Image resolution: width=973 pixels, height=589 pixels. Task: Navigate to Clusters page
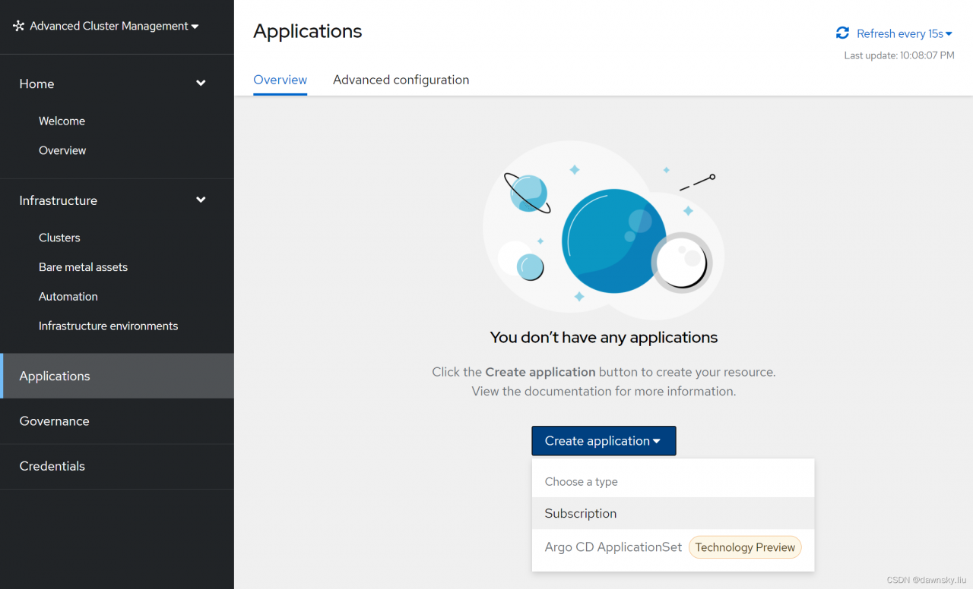pyautogui.click(x=59, y=238)
